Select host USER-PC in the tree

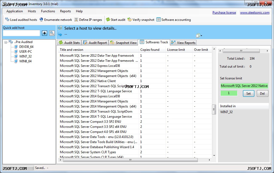tap(25, 52)
